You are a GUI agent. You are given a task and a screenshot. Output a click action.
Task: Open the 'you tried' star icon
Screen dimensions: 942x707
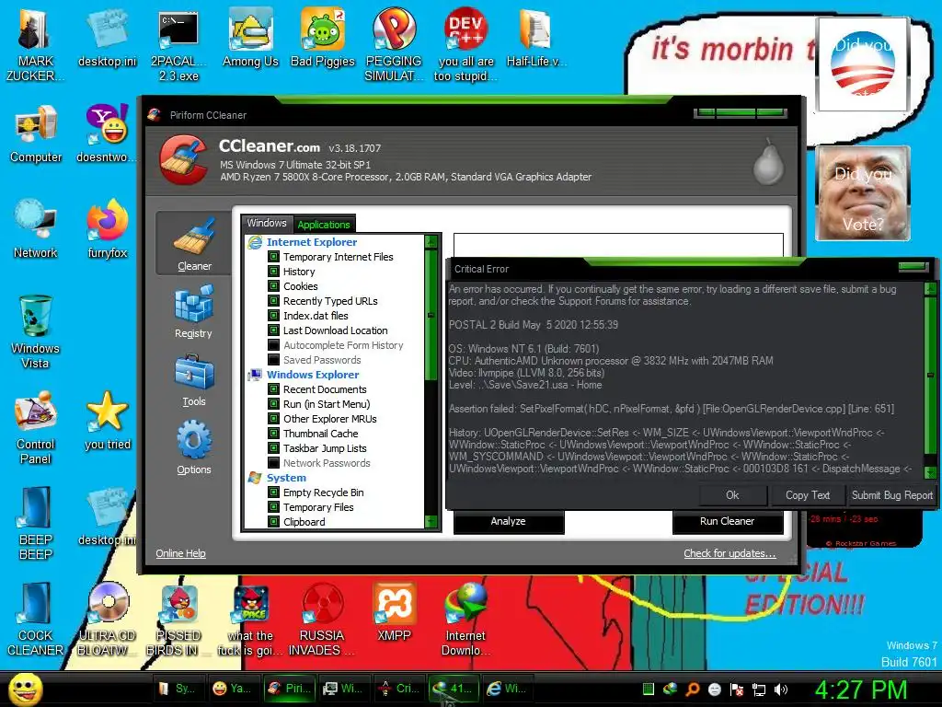pyautogui.click(x=108, y=420)
